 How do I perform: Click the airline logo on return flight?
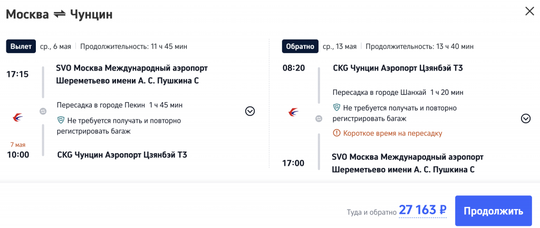point(294,112)
